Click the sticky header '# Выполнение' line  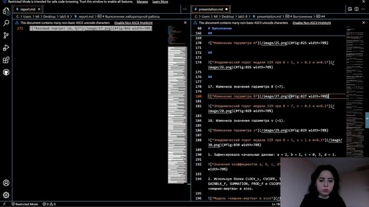click(220, 28)
